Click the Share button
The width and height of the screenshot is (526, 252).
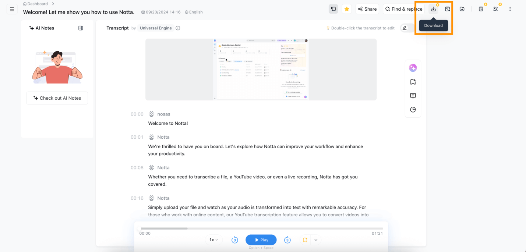(x=367, y=9)
